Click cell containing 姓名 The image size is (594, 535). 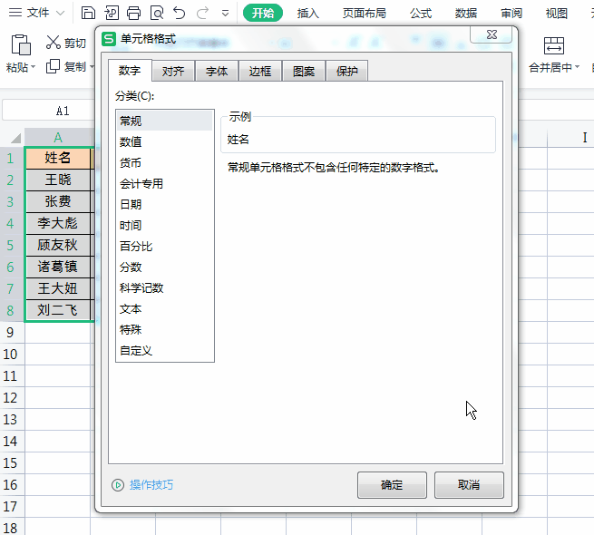[57, 158]
